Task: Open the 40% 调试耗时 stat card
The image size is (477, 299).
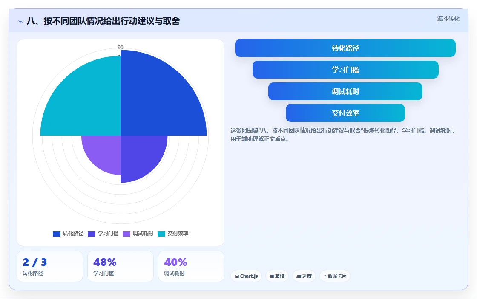Action: tap(191, 266)
